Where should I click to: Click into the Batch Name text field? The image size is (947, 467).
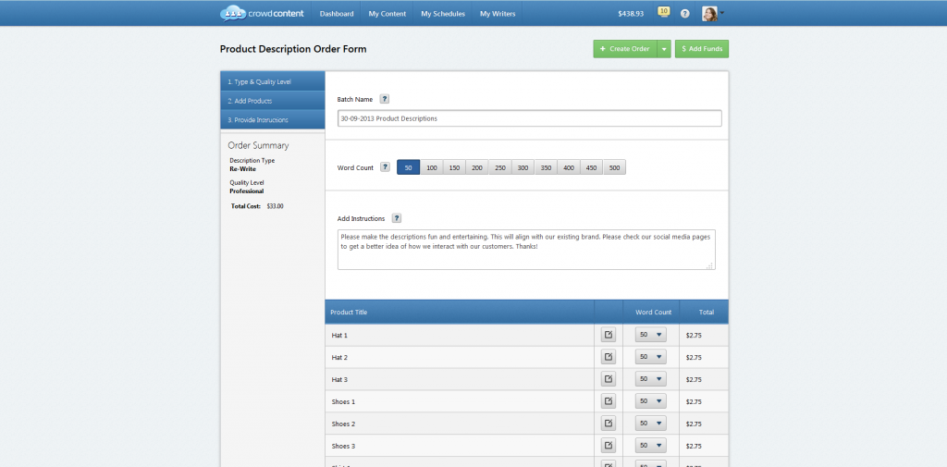click(x=529, y=118)
